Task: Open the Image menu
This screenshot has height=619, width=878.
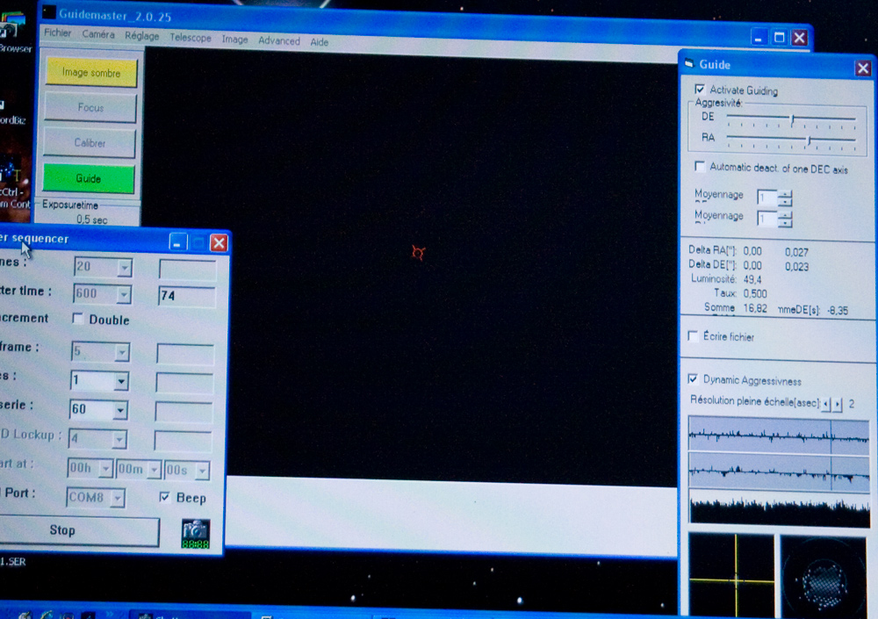Action: click(234, 40)
